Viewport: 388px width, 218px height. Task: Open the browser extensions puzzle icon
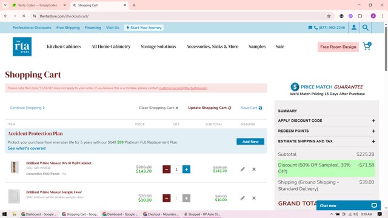360,16
